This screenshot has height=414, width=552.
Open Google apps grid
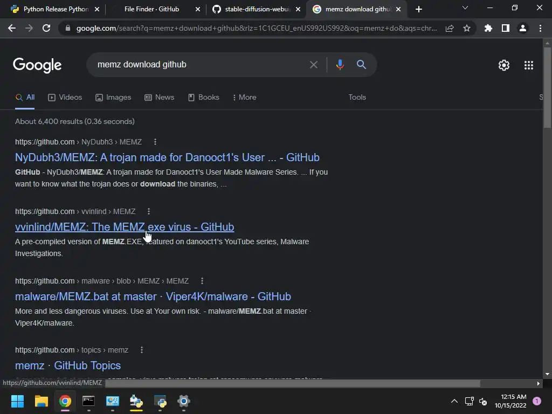[x=528, y=65]
